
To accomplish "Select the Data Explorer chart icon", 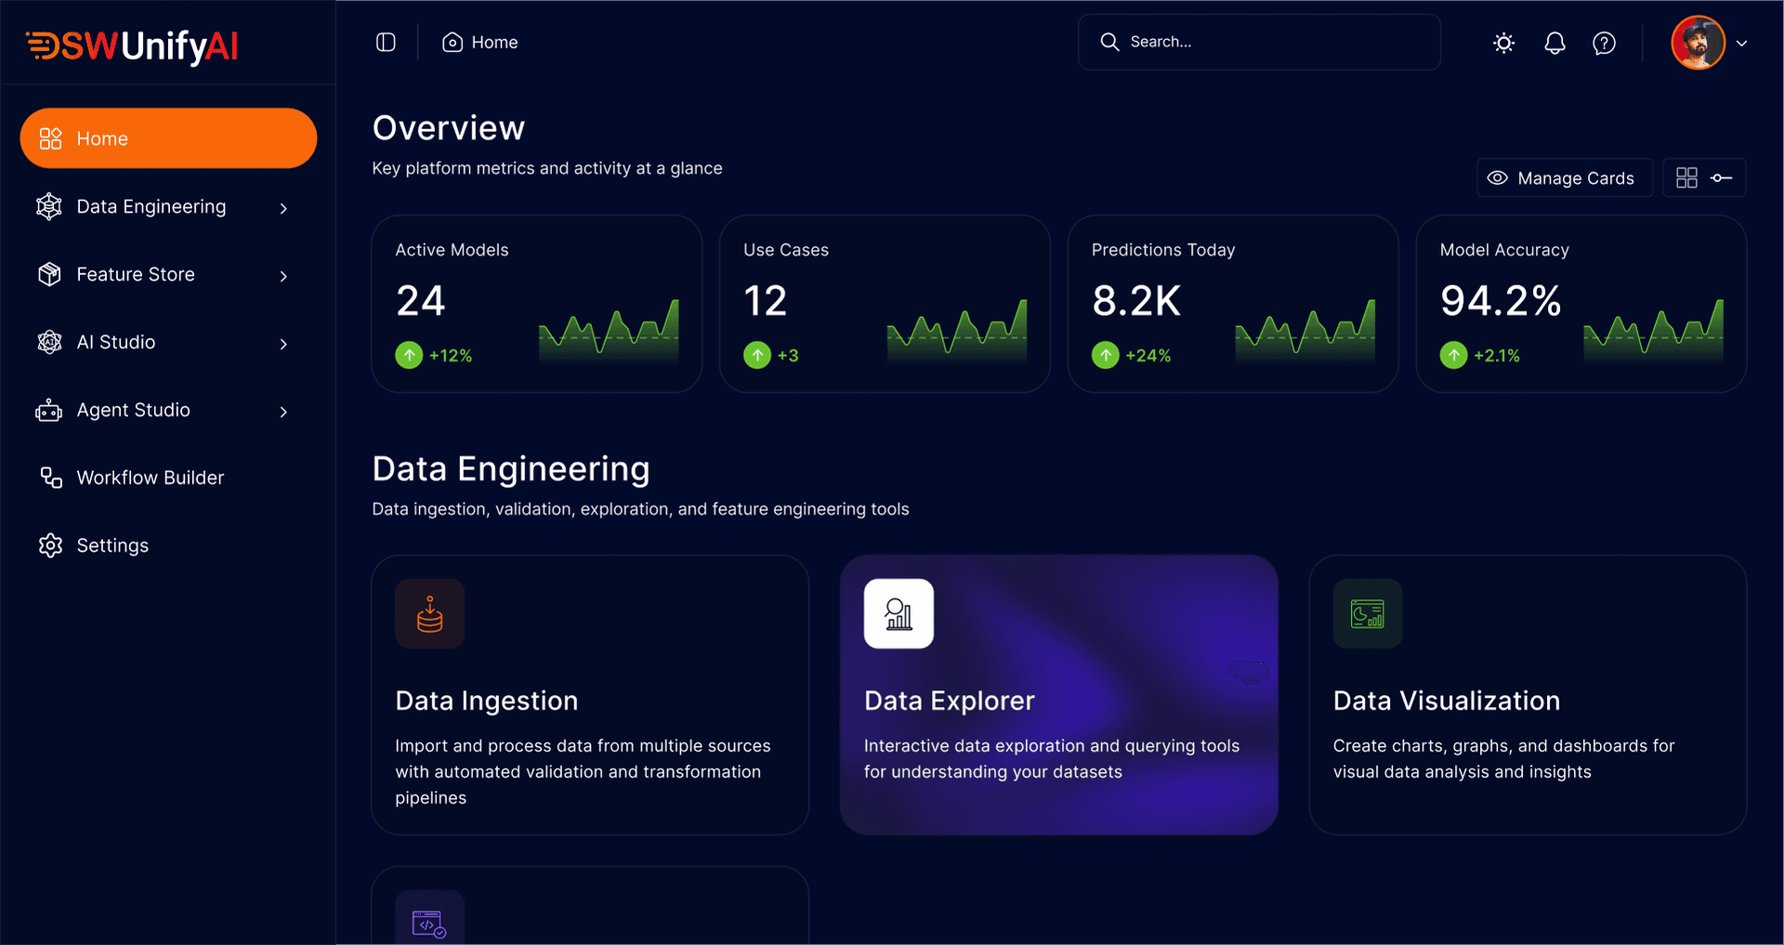I will [899, 613].
